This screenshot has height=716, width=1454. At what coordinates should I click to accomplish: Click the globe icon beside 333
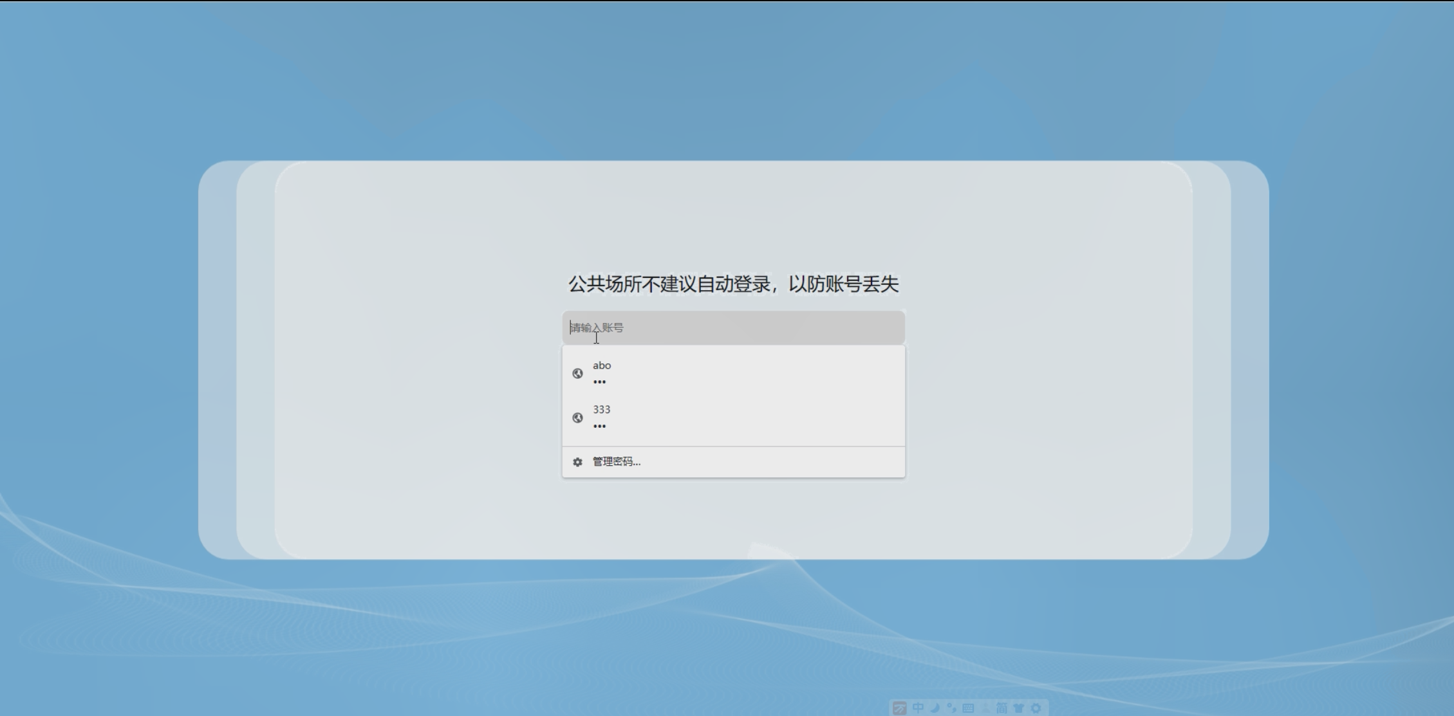(577, 418)
